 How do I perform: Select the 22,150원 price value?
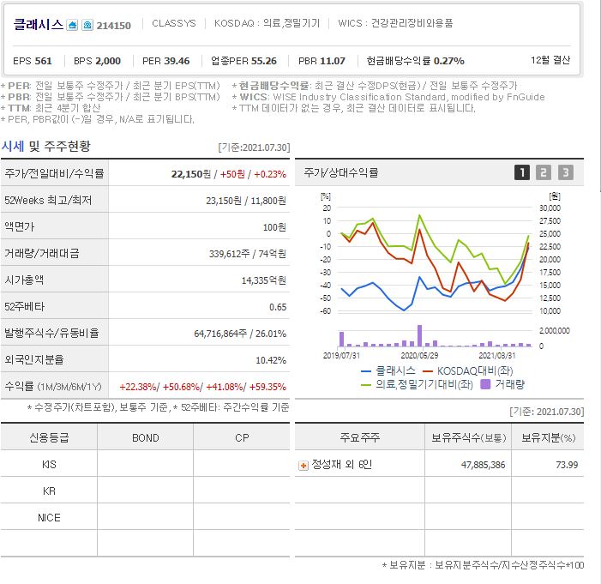pos(191,174)
